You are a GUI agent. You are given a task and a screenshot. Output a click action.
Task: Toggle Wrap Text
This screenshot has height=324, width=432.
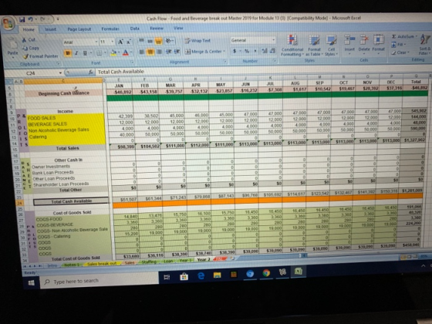click(x=197, y=40)
